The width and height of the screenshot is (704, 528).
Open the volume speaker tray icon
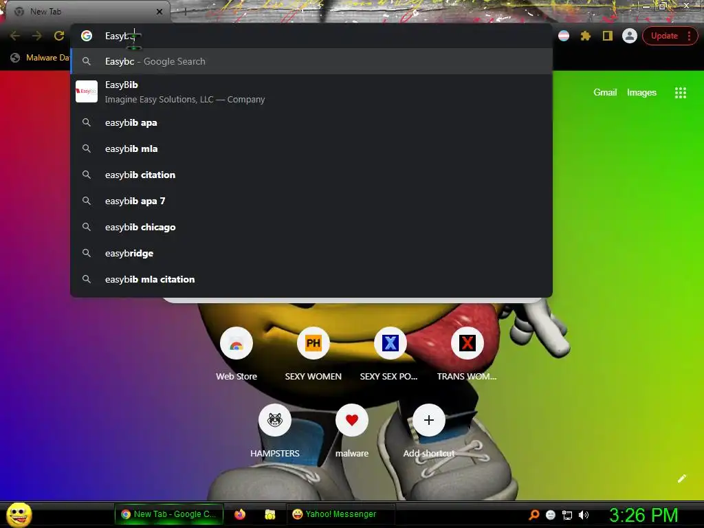point(583,515)
